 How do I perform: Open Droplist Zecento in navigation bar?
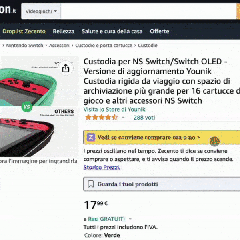24,31
